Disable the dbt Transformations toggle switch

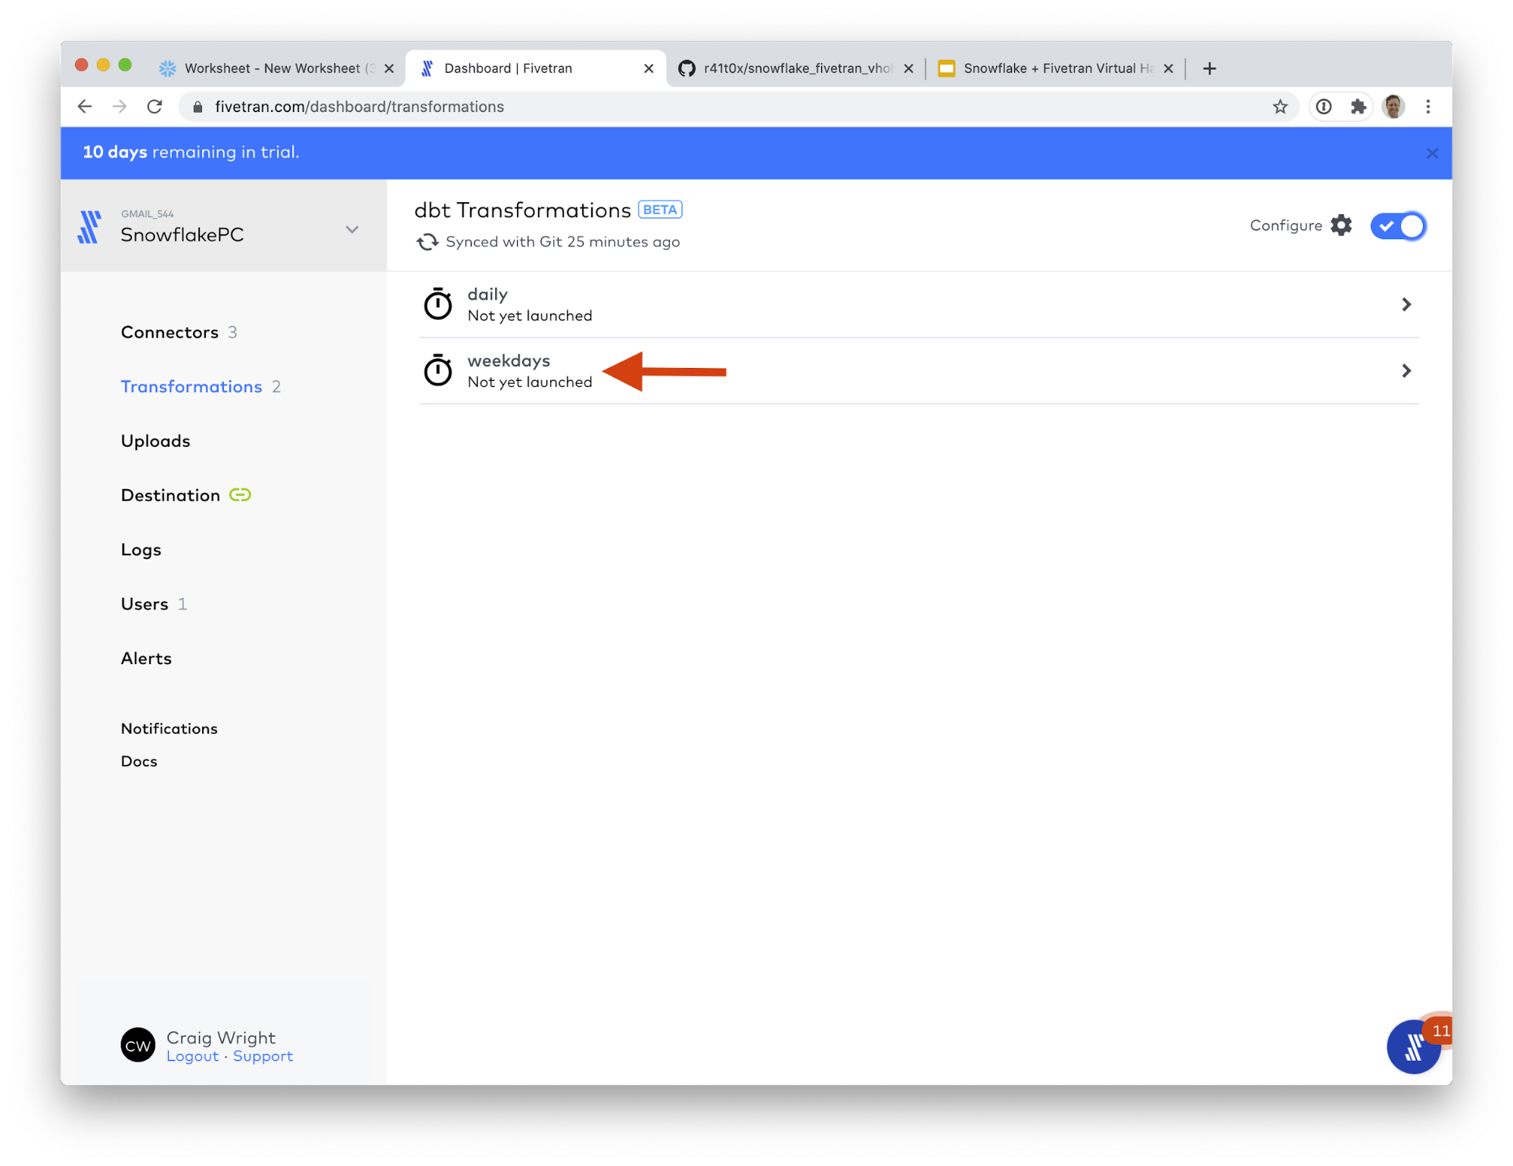click(x=1397, y=226)
